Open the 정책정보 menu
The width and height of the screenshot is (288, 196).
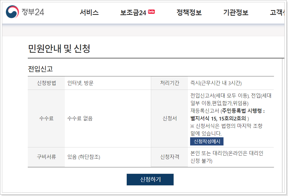(x=188, y=12)
